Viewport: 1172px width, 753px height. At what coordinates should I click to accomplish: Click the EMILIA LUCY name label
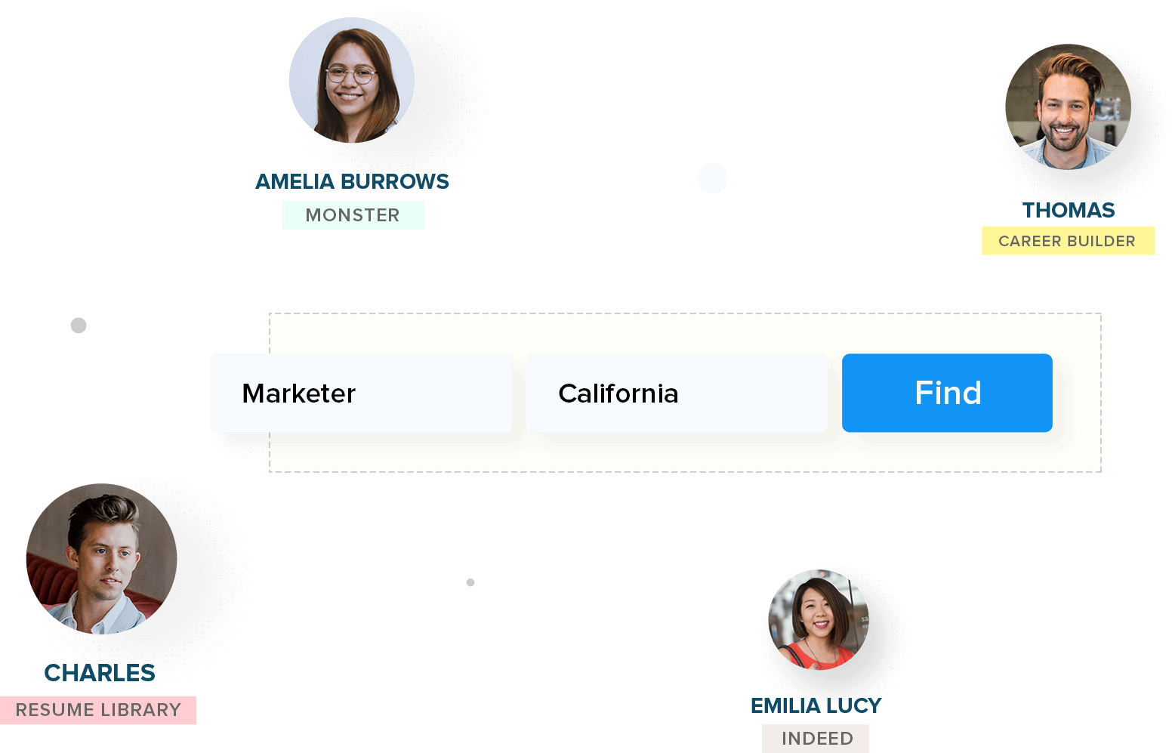tap(816, 705)
